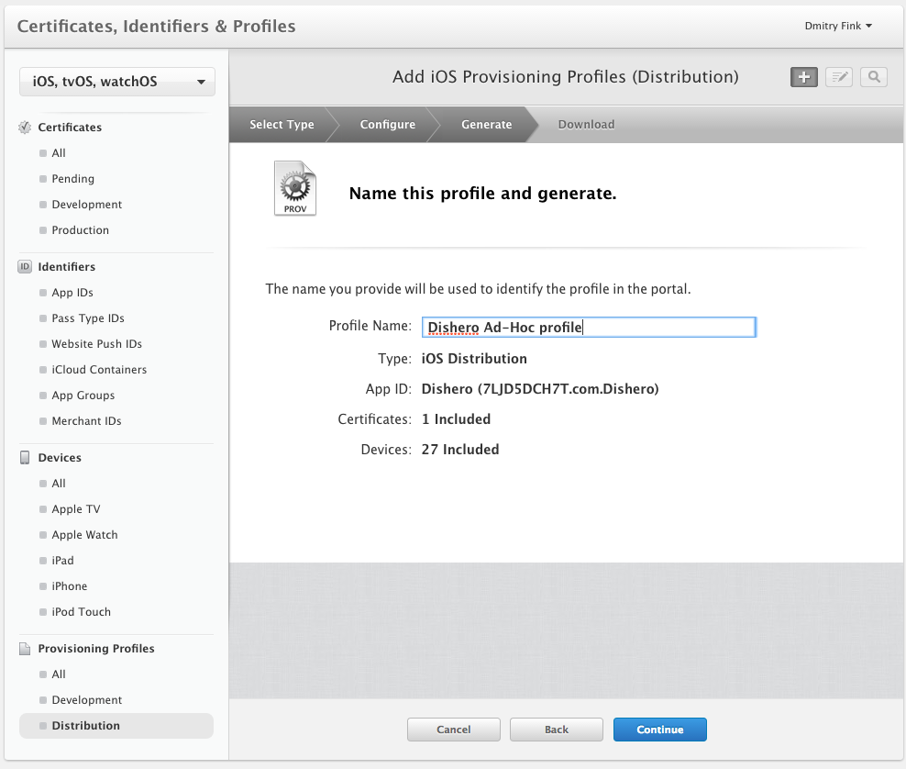This screenshot has height=769, width=906.
Task: Click the add (plus) profile icon
Action: pyautogui.click(x=804, y=77)
